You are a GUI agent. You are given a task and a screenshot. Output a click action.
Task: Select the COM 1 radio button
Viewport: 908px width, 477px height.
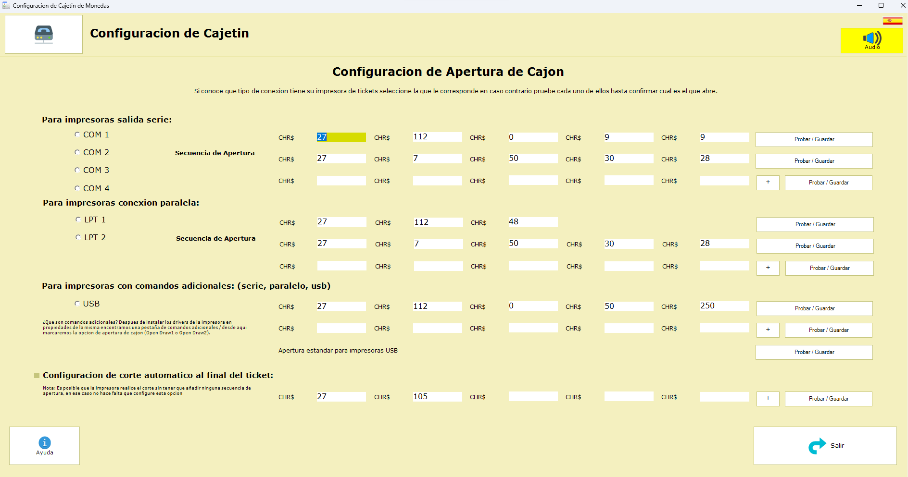point(77,135)
